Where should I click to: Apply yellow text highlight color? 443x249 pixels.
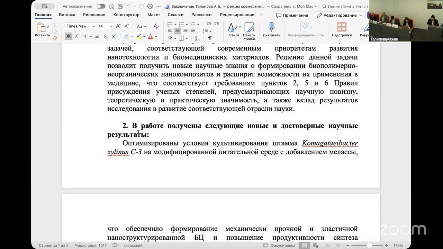[x=138, y=36]
